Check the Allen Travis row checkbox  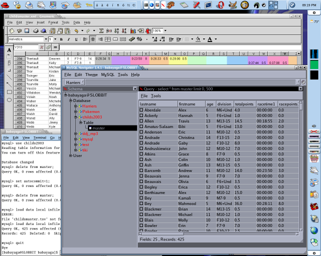141,121
